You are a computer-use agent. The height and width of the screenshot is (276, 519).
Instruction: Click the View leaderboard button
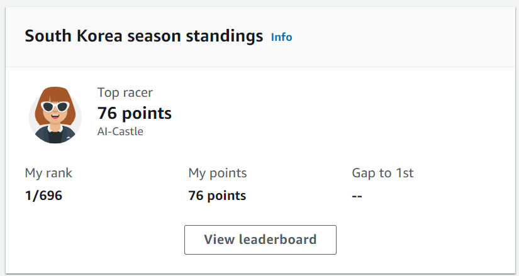pyautogui.click(x=260, y=240)
